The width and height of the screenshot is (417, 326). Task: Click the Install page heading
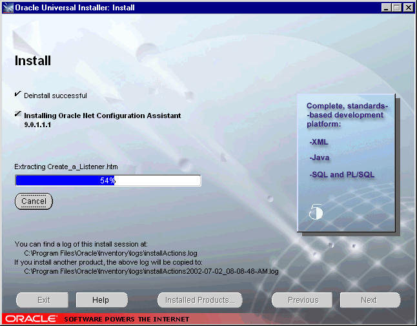(x=33, y=61)
